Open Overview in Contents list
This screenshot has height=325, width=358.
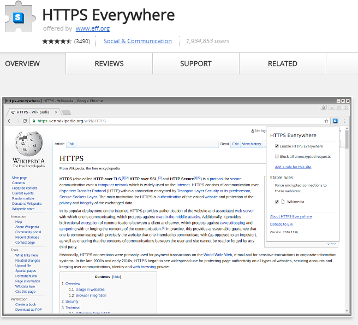73,283
